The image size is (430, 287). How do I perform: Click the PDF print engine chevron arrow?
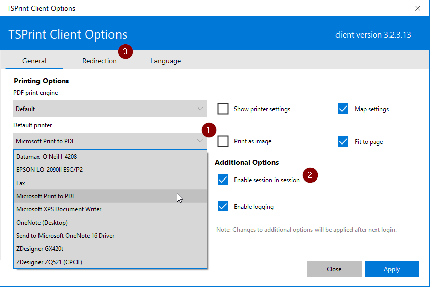click(200, 109)
